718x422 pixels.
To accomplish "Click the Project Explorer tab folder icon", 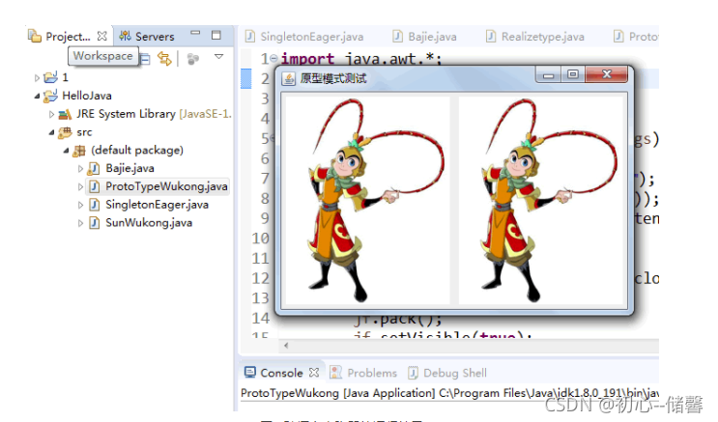I will (35, 36).
